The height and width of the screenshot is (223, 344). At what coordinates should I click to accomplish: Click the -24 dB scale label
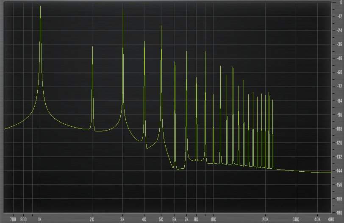point(339,31)
